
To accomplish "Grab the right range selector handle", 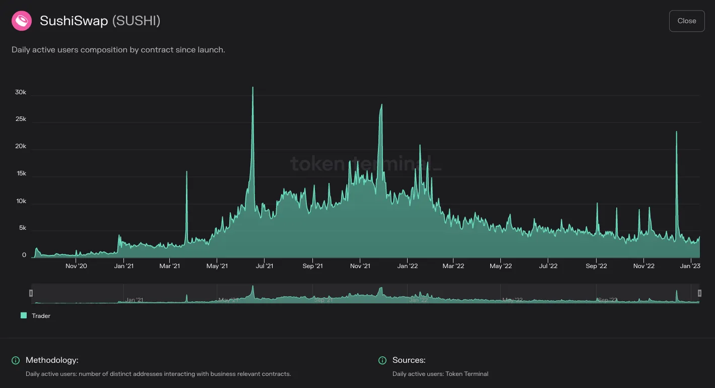I will (699, 293).
